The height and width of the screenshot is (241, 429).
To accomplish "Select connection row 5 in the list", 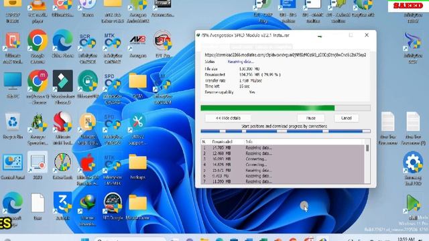I will click(283, 170).
